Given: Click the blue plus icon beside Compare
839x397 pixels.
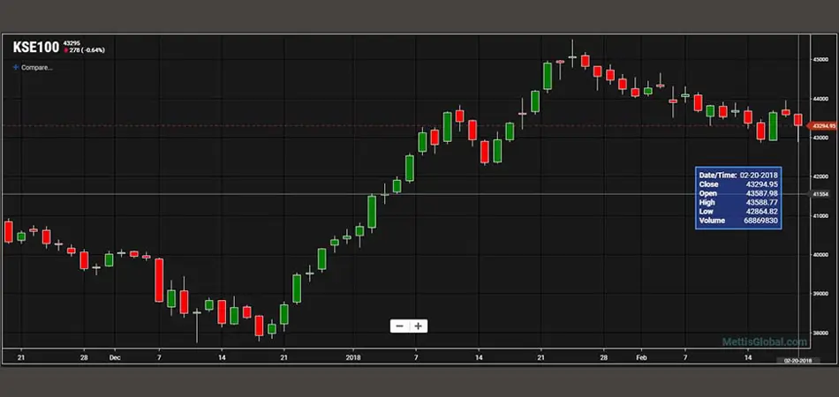Looking at the screenshot, I should (16, 67).
